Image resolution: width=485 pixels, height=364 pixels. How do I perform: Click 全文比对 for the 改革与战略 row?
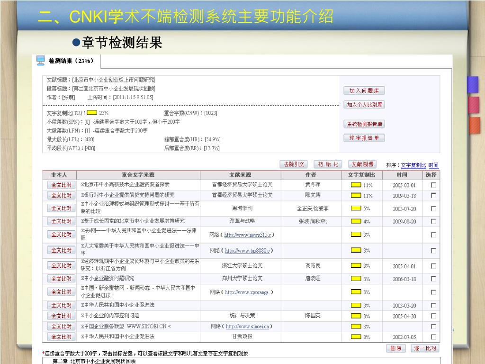[x=61, y=221]
